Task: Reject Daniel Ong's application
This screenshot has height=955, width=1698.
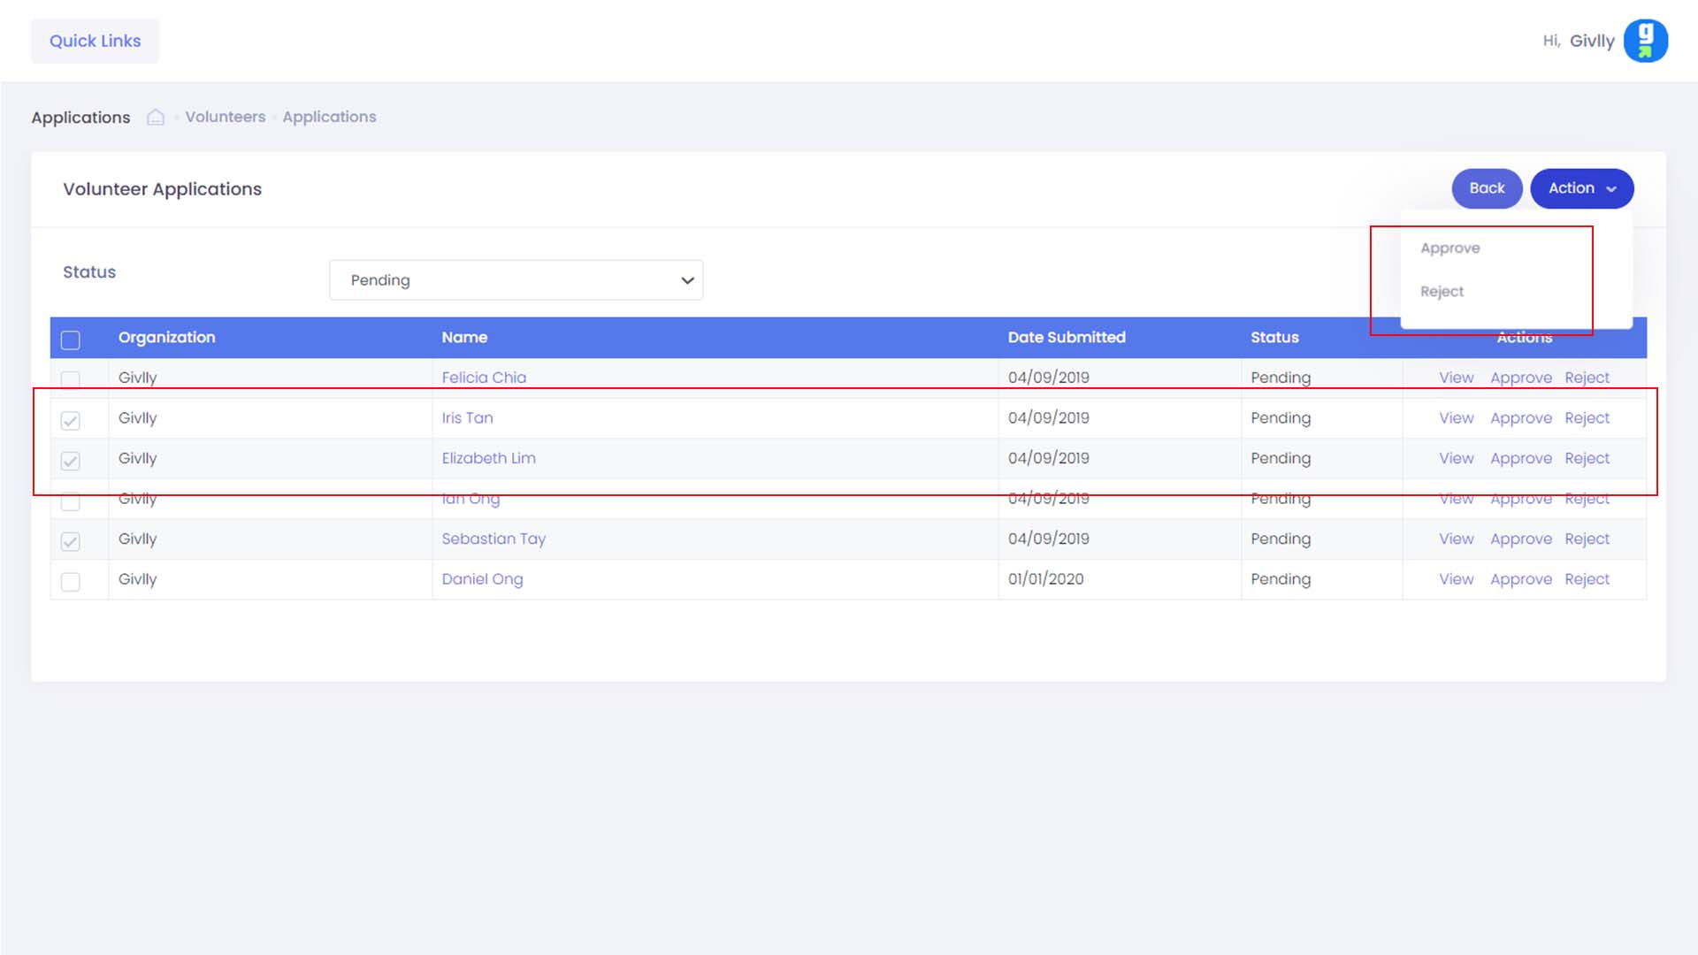Action: [x=1587, y=579]
